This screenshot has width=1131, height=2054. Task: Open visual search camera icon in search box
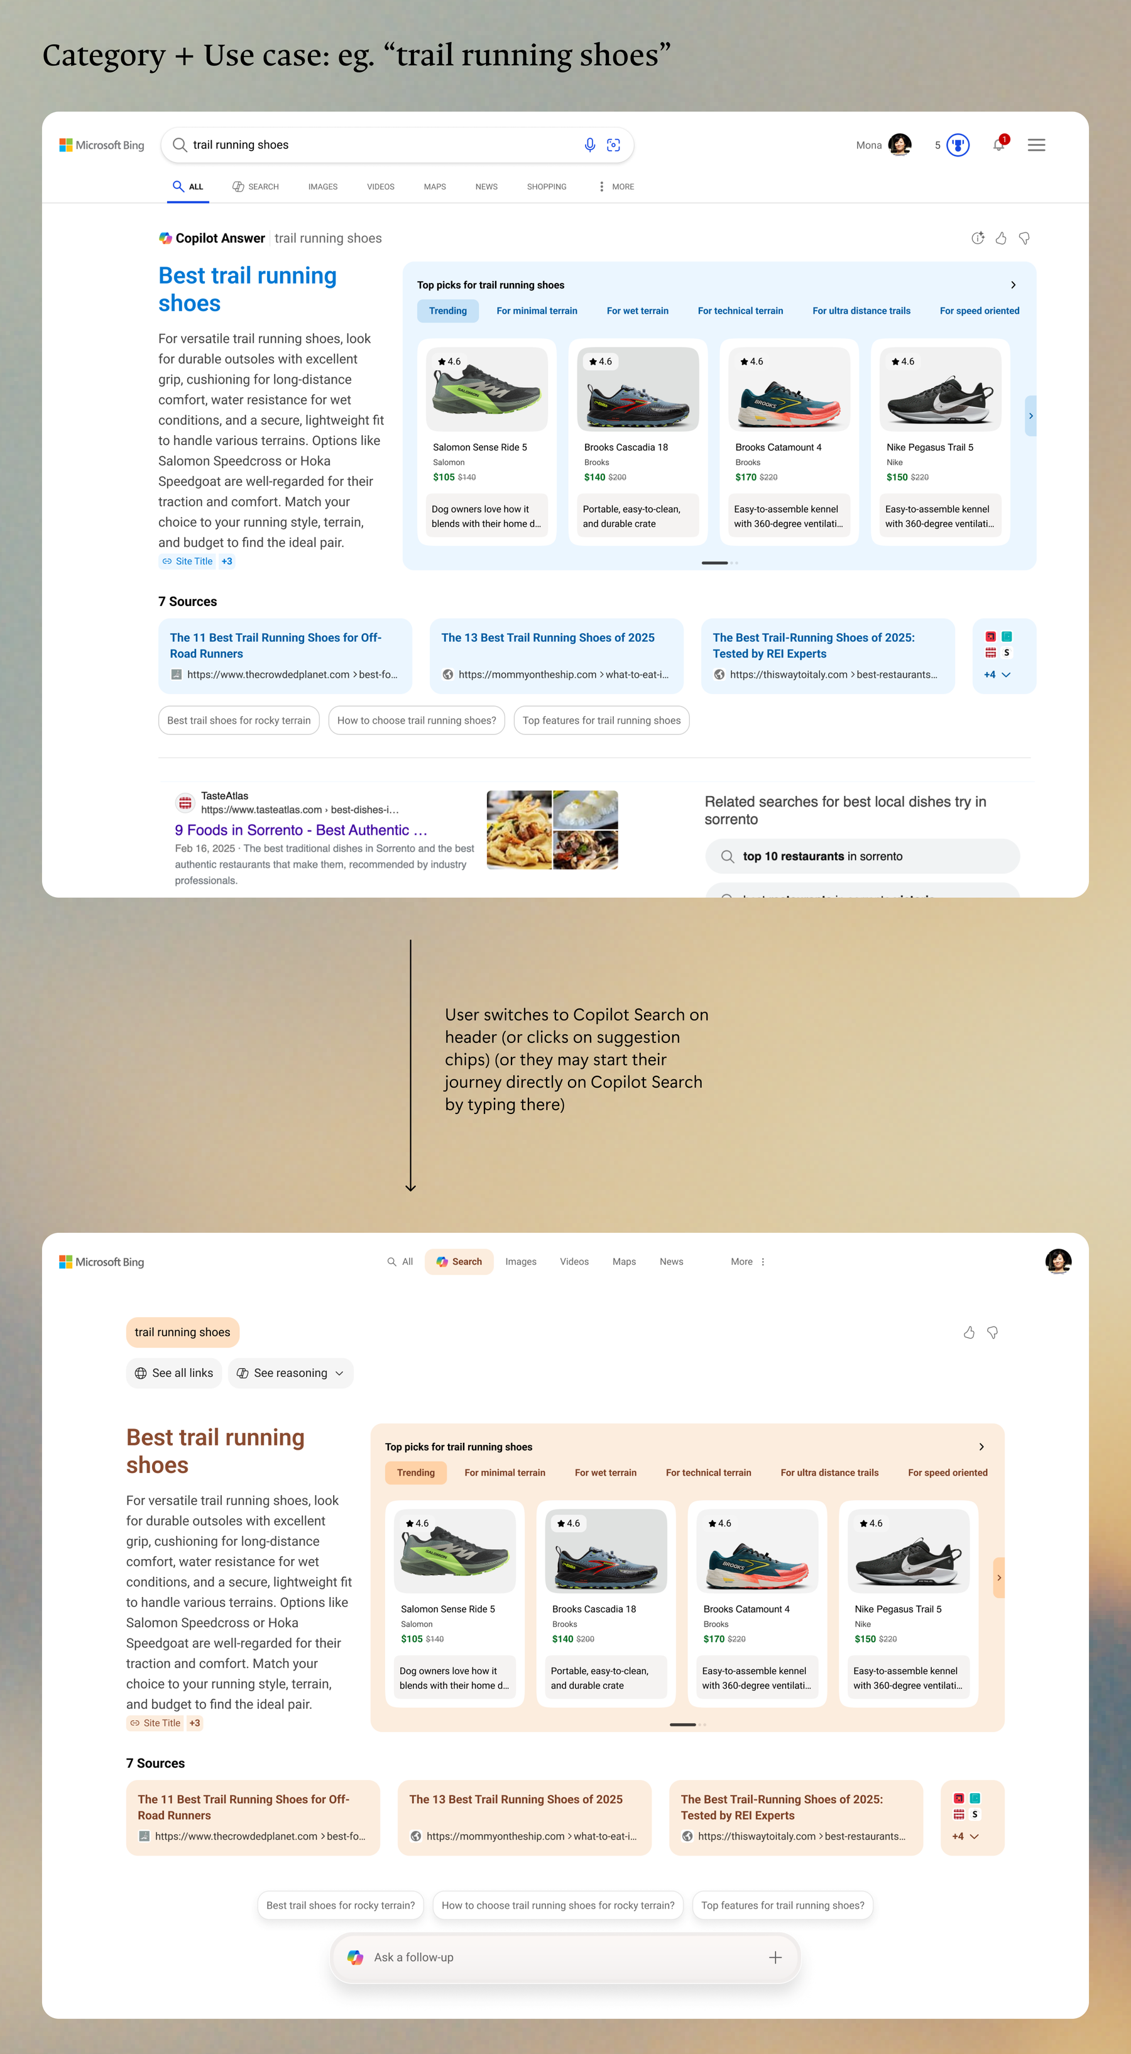coord(613,145)
